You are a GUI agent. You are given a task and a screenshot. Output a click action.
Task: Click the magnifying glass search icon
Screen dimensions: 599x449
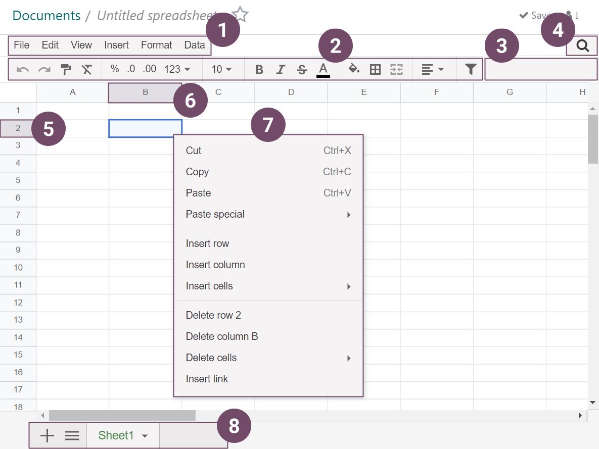tap(582, 46)
